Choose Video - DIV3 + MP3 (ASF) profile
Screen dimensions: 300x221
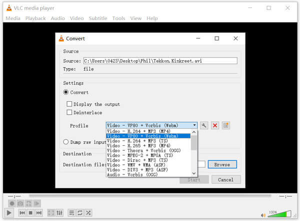coord(148,169)
